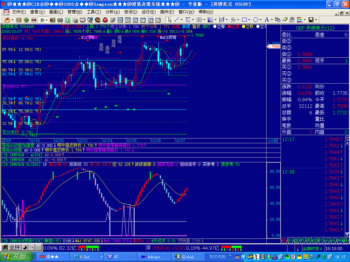The height and width of the screenshot is (262, 350).
Task: Click the GBP 英镑美元(12) panel title
Action: coord(315,28)
